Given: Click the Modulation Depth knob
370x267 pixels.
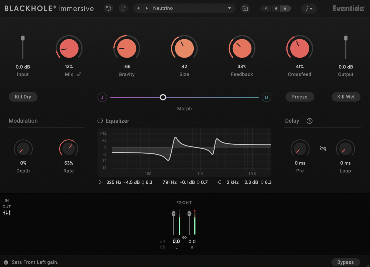Looking at the screenshot, I should tap(23, 149).
